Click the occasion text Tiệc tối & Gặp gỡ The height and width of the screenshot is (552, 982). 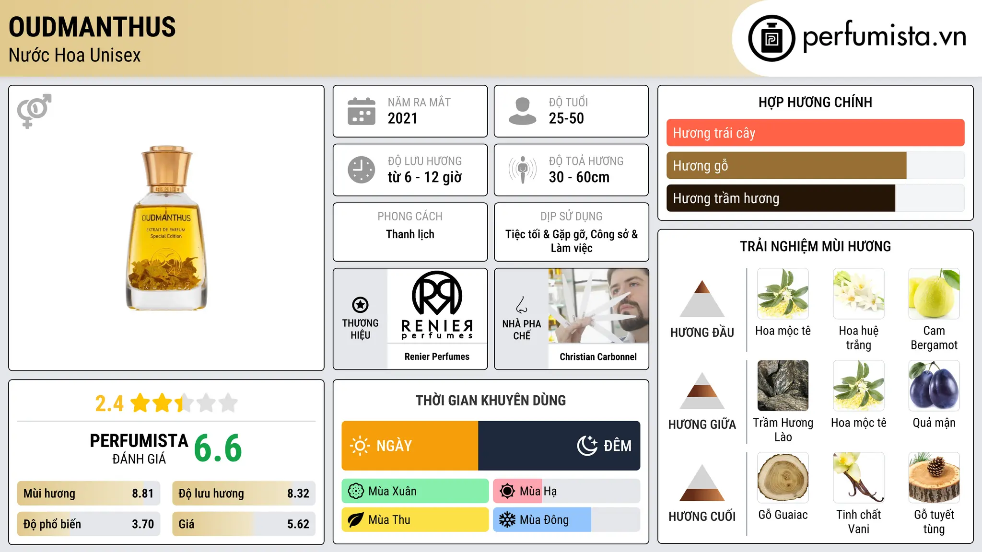[546, 234]
